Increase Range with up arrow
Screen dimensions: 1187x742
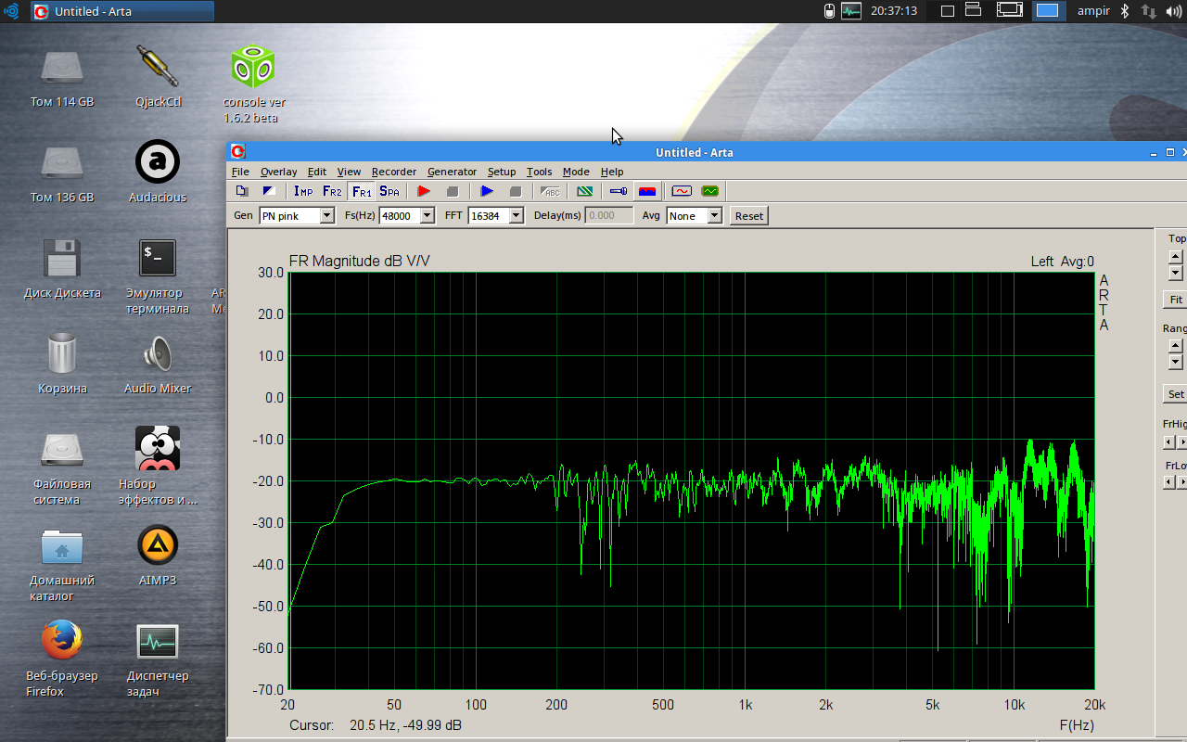pos(1176,346)
